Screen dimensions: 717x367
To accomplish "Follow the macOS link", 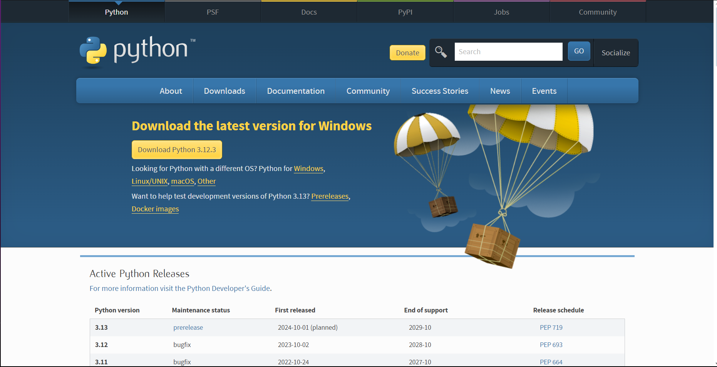I will (183, 181).
